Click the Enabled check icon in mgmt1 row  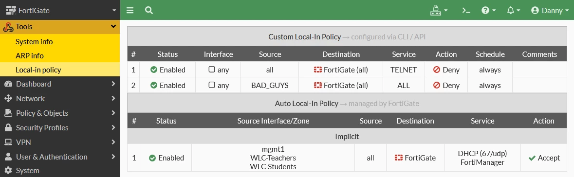pos(152,158)
